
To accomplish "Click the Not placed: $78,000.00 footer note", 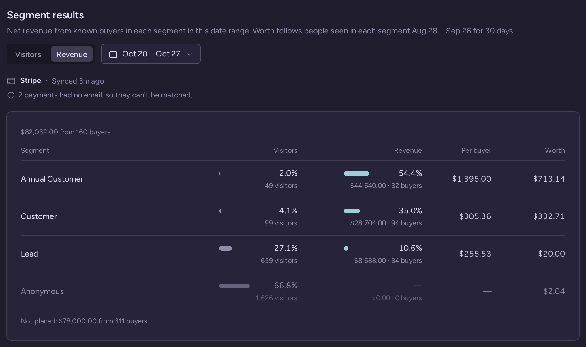I will pyautogui.click(x=84, y=321).
